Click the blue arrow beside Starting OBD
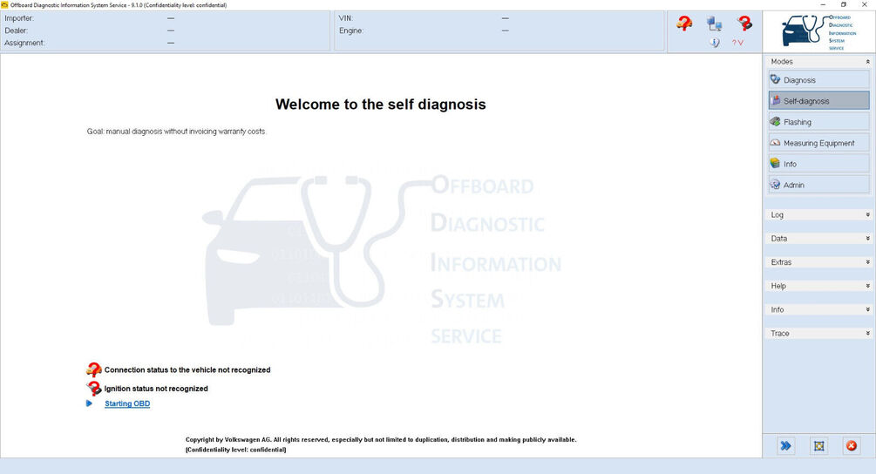876x474 pixels. point(90,403)
